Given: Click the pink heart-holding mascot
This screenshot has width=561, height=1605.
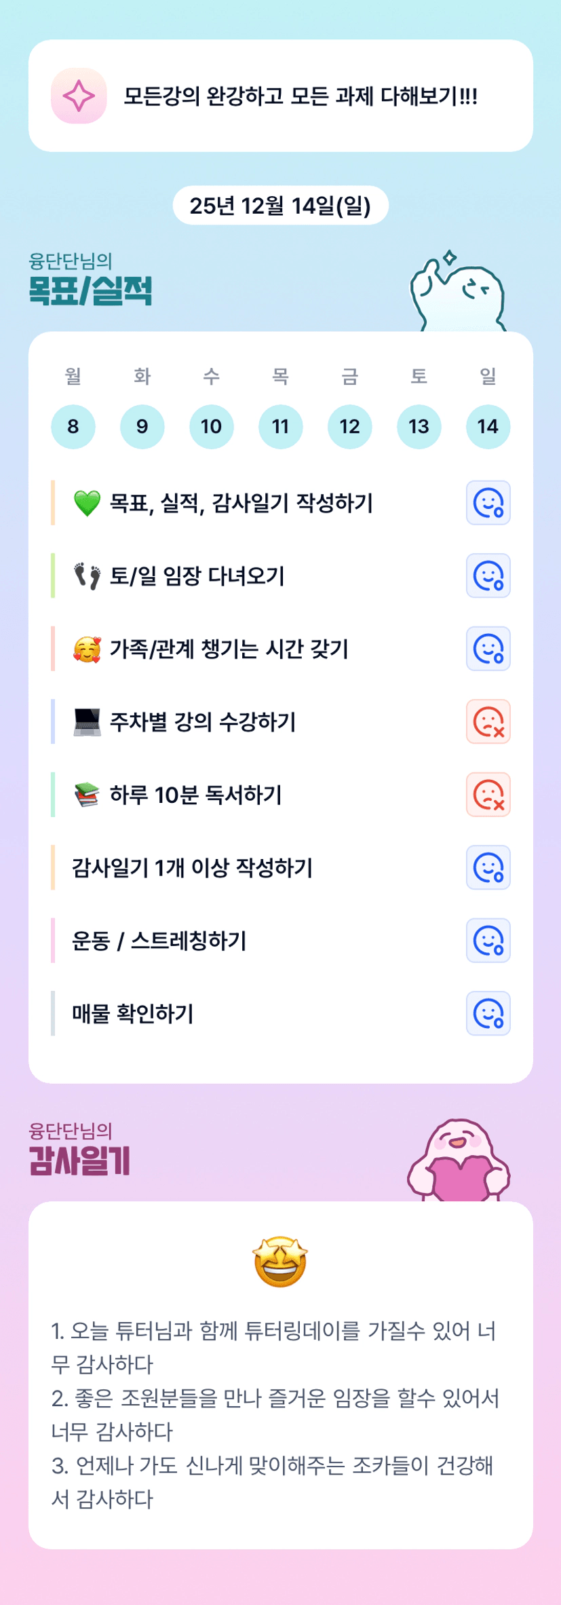Looking at the screenshot, I should (459, 1161).
